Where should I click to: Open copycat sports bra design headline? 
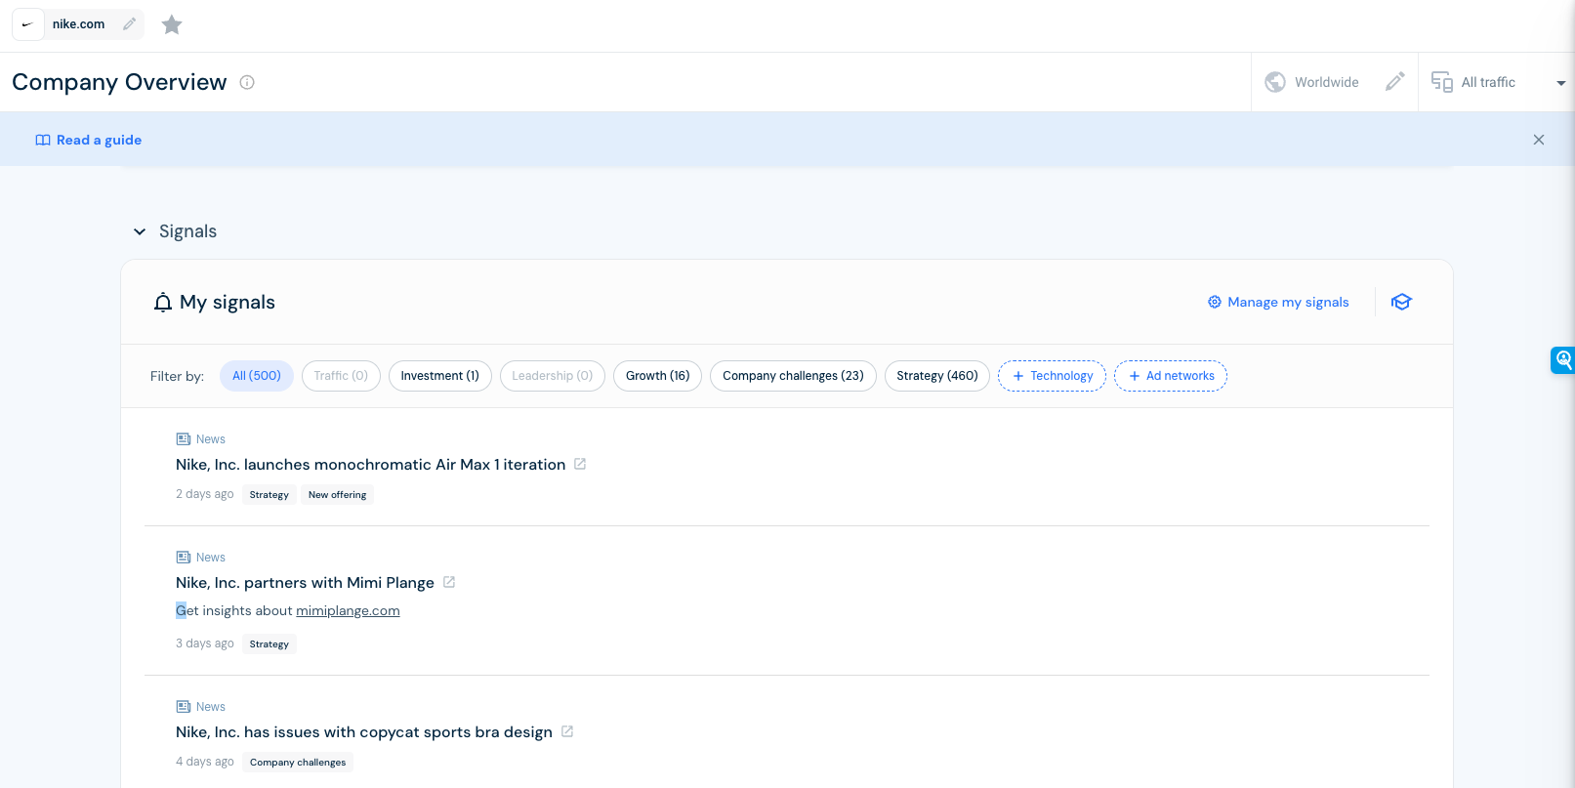pyautogui.click(x=364, y=732)
